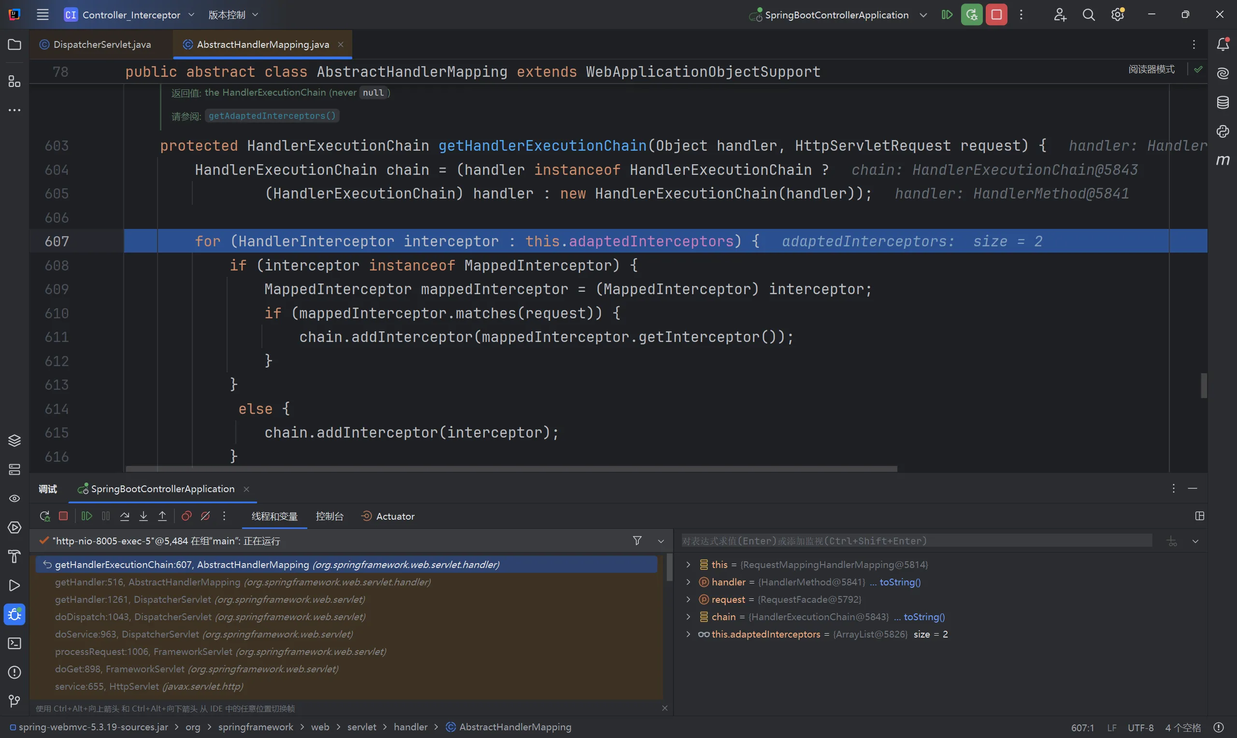Switch to 线程和变量 debug tab
Image resolution: width=1237 pixels, height=738 pixels.
pos(274,516)
